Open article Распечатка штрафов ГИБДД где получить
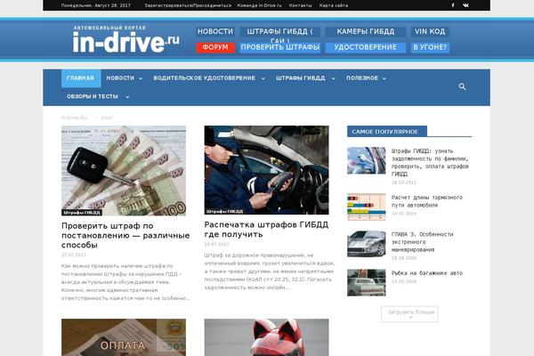The height and width of the screenshot is (356, 534). coord(266,230)
